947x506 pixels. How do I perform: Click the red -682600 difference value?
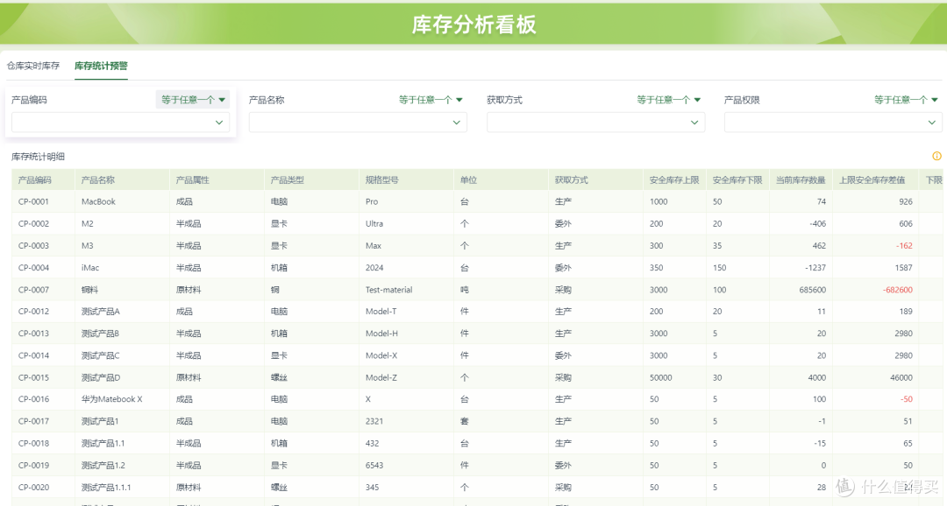coord(898,290)
